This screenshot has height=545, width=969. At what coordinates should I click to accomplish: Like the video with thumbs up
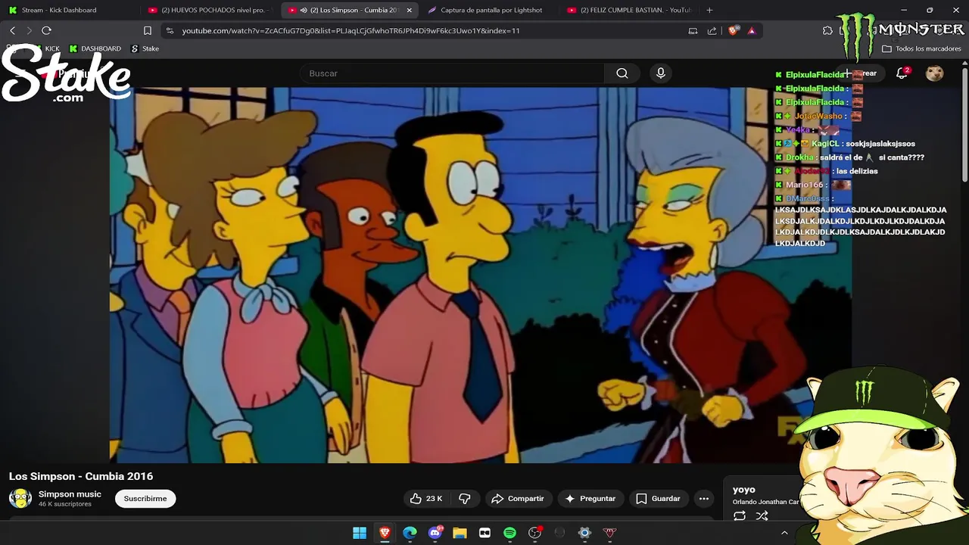(426, 499)
